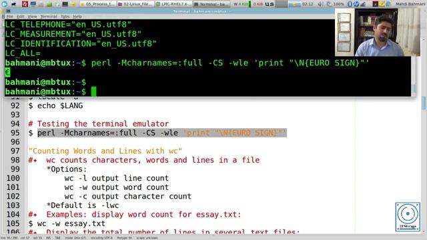The height and width of the screenshot is (240, 427).
Task: Click '$ wc -w essay.txt' on line 105
Action: click(x=67, y=223)
